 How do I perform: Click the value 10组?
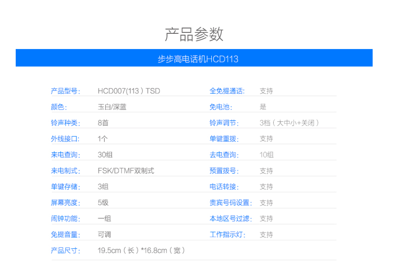coord(267,155)
